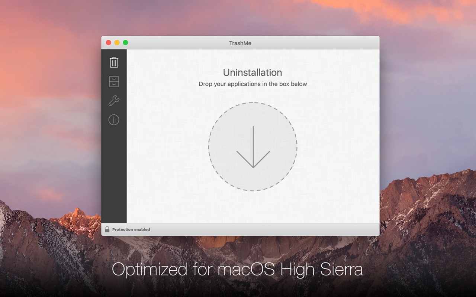Toggle the Protection enabled label
The width and height of the screenshot is (476, 297).
point(131,229)
